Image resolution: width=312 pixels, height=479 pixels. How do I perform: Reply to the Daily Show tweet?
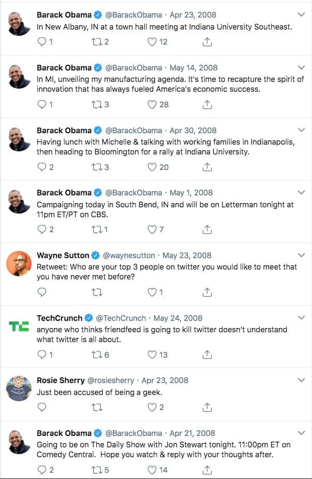pyautogui.click(x=42, y=470)
